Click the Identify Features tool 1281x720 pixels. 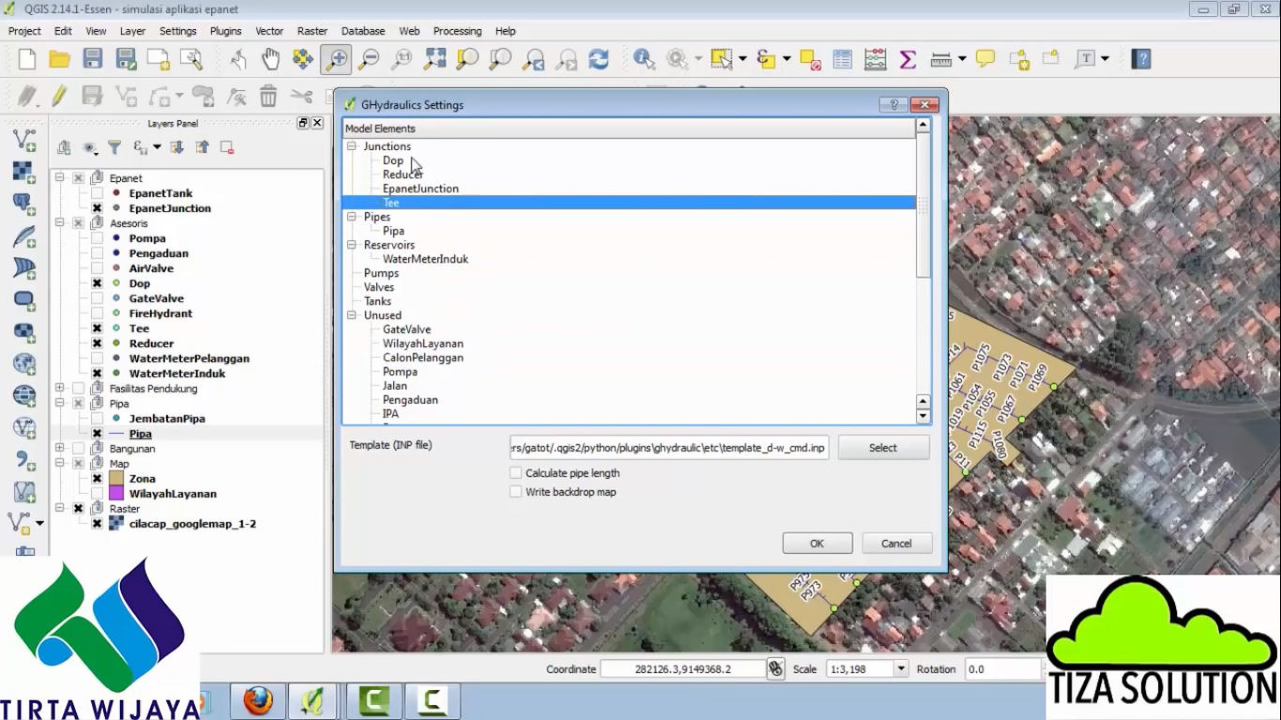point(643,59)
